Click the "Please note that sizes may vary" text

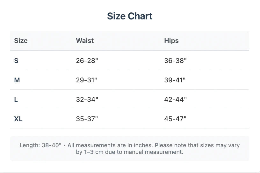[197, 145]
